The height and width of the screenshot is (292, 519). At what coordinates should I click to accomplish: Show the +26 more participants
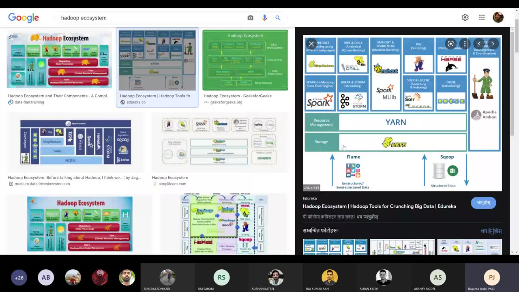point(19,277)
